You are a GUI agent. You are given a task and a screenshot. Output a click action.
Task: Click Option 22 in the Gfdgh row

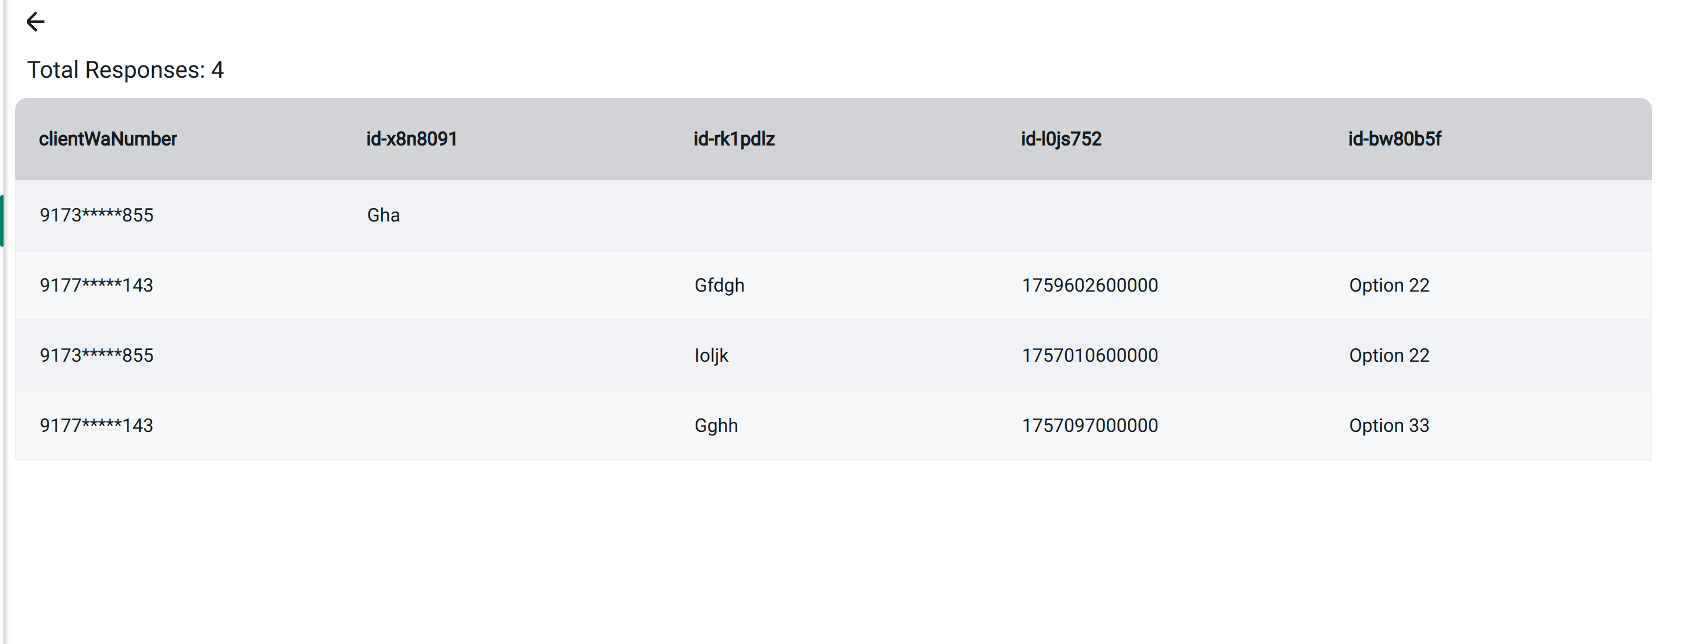tap(1389, 286)
